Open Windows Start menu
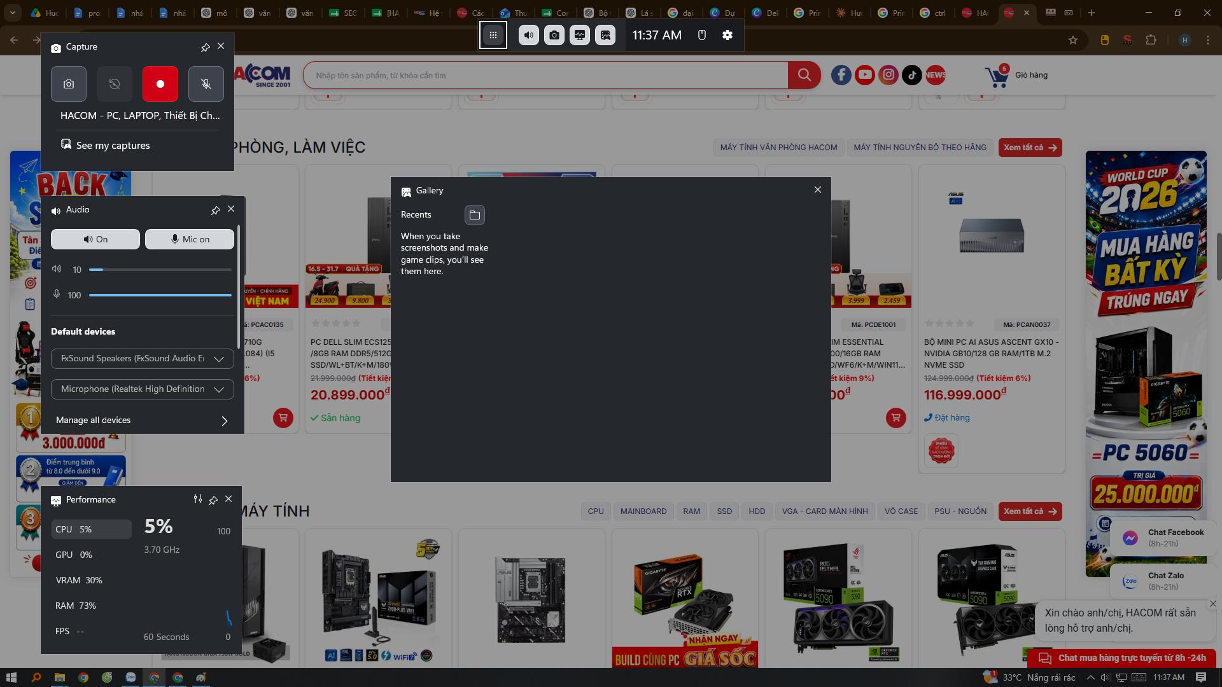This screenshot has height=687, width=1222. pos(11,677)
